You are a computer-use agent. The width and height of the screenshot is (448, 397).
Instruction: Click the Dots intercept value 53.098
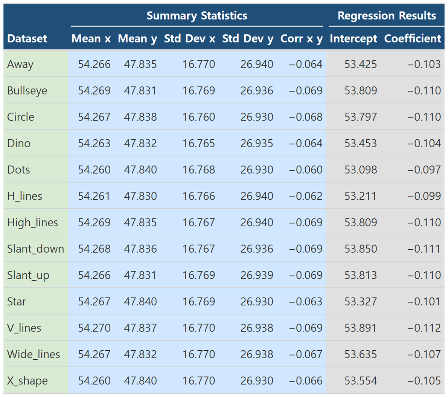(360, 170)
